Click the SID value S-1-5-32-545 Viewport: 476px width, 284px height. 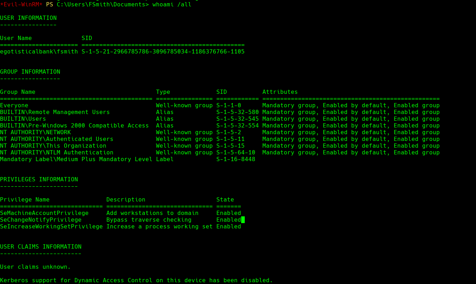238,119
